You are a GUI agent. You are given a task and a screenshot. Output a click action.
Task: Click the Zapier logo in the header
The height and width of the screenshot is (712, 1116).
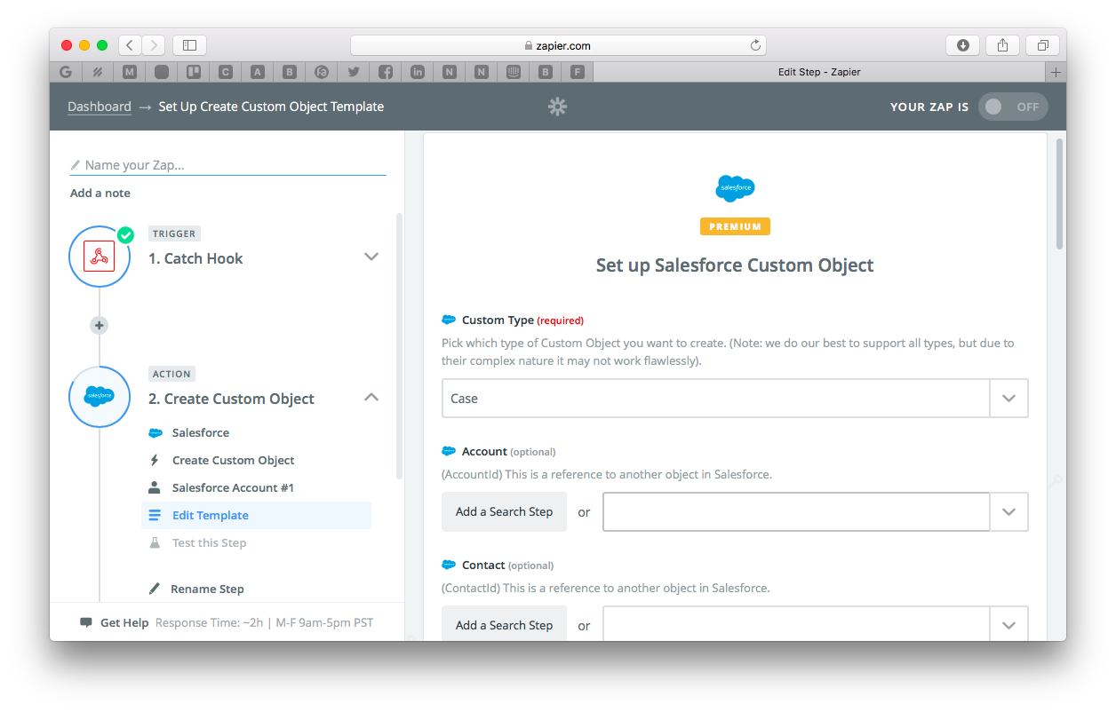pos(557,106)
